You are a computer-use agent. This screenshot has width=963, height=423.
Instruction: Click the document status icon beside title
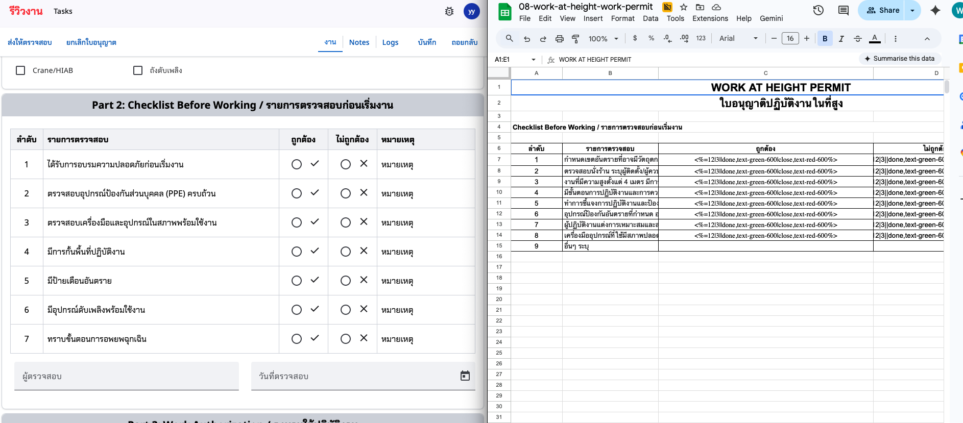pos(667,7)
